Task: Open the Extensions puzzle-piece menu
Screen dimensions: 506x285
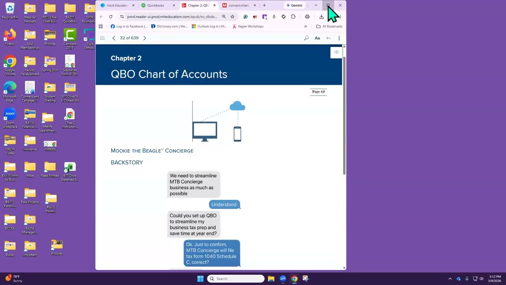Action: pyautogui.click(x=293, y=17)
